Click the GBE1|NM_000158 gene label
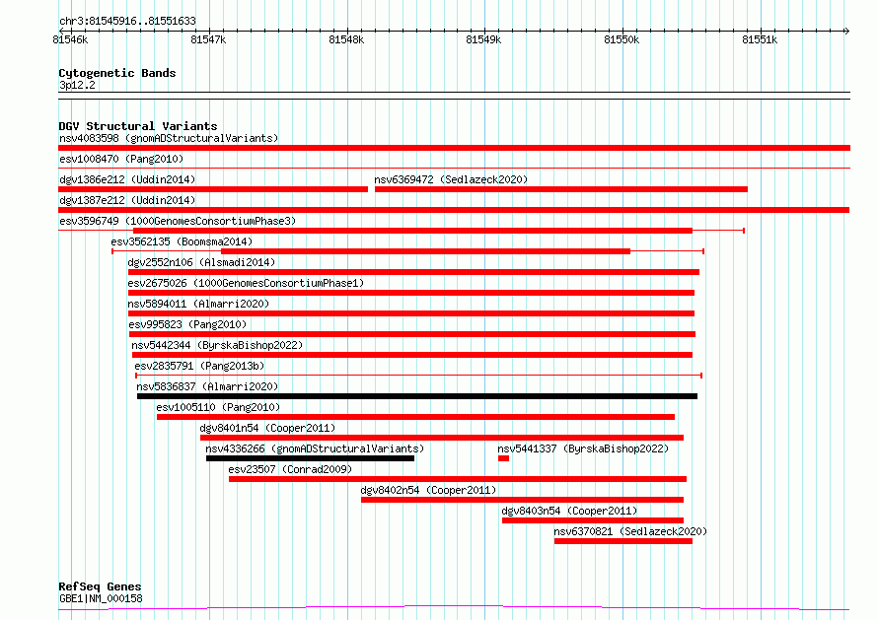878x620 pixels. (x=101, y=598)
